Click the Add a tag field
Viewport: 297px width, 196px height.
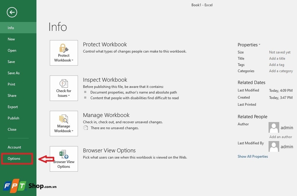277,65
